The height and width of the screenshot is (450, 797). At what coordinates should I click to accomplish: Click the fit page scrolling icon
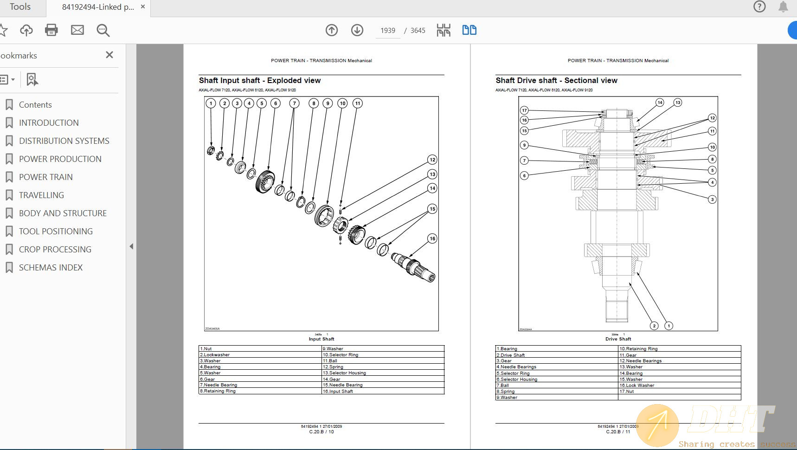443,31
